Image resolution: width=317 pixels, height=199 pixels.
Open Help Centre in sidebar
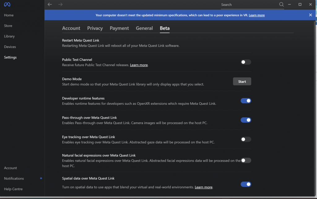click(x=13, y=189)
